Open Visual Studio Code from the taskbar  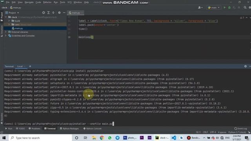coord(174,138)
